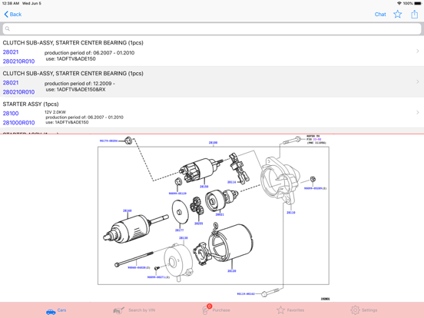Screen dimensions: 424x318
Task: Click diagram label 90099-06271
Action: coord(158,277)
